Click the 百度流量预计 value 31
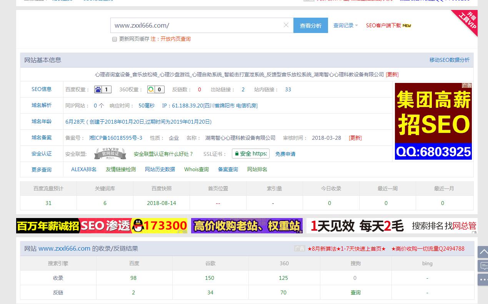 click(x=48, y=203)
